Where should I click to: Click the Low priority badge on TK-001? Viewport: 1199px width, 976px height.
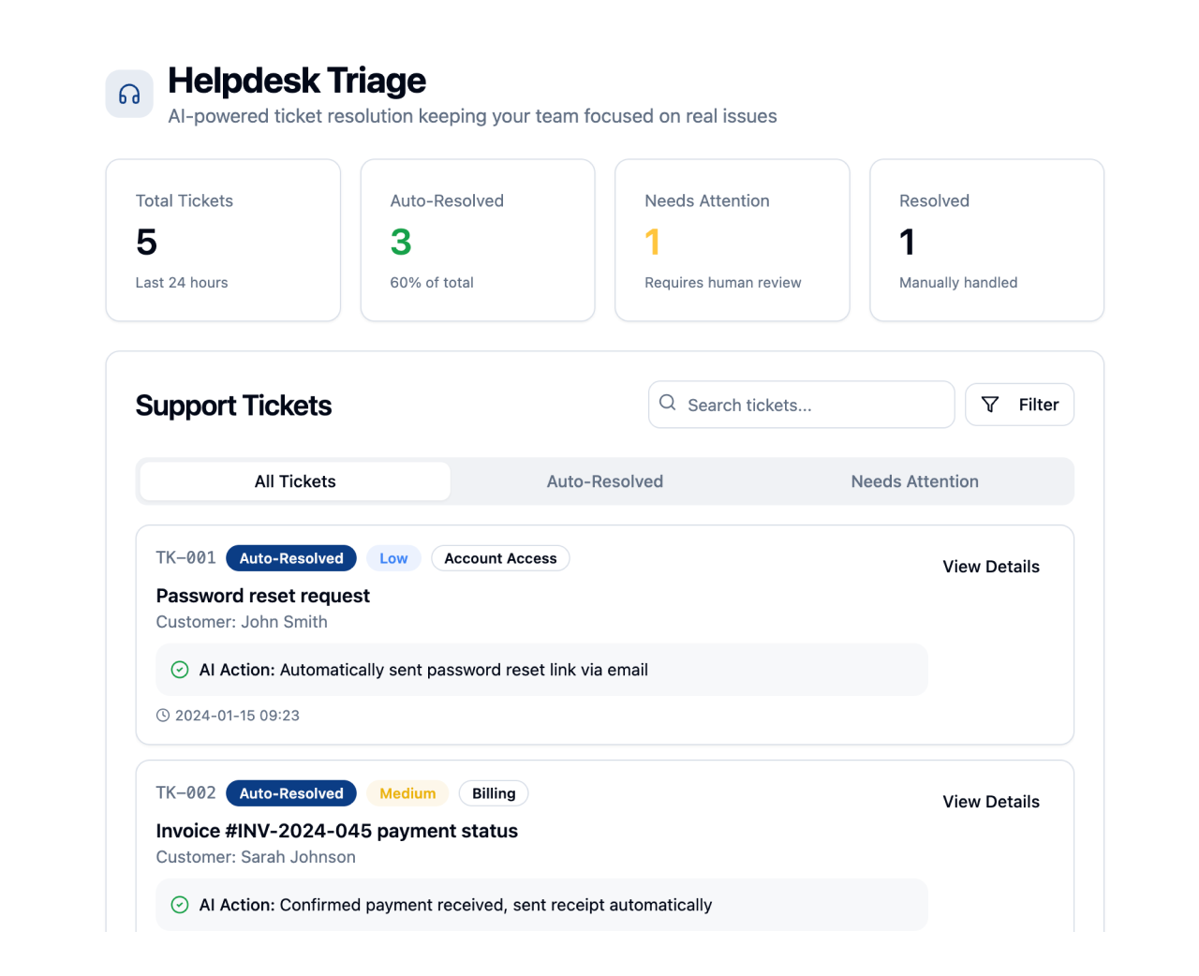tap(393, 557)
